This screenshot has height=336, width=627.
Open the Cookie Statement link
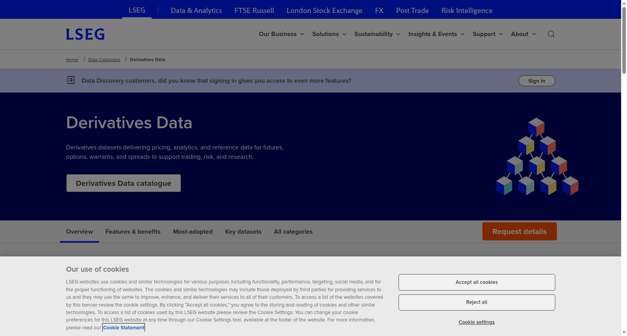click(x=124, y=328)
